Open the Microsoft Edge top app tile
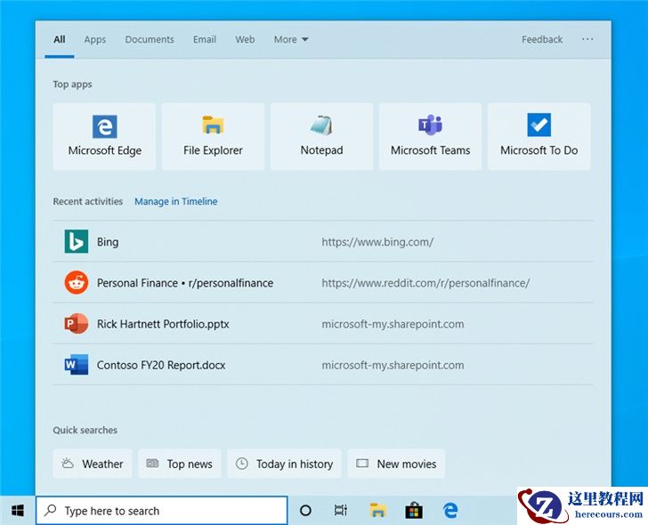 click(x=104, y=136)
